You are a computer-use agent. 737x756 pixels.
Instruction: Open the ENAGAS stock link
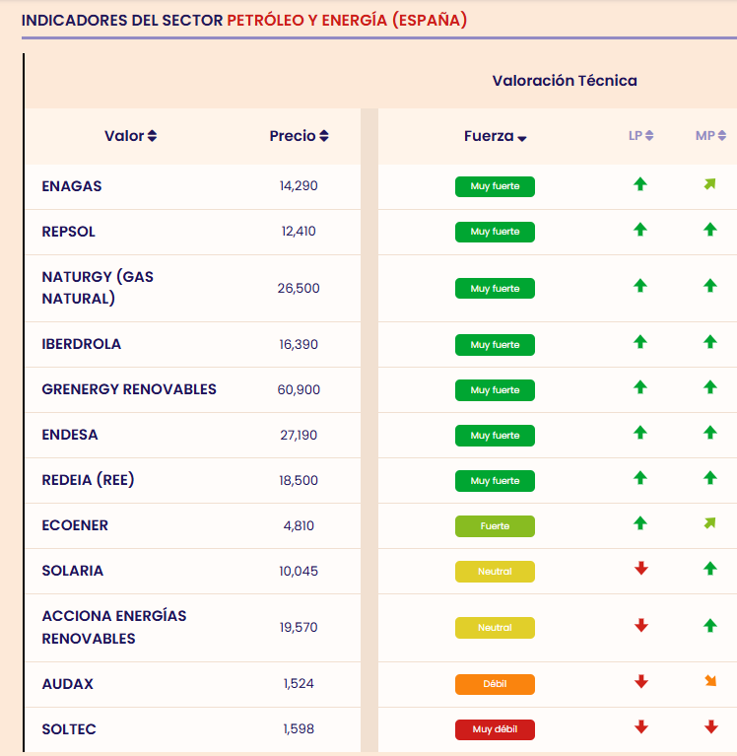pyautogui.click(x=72, y=186)
